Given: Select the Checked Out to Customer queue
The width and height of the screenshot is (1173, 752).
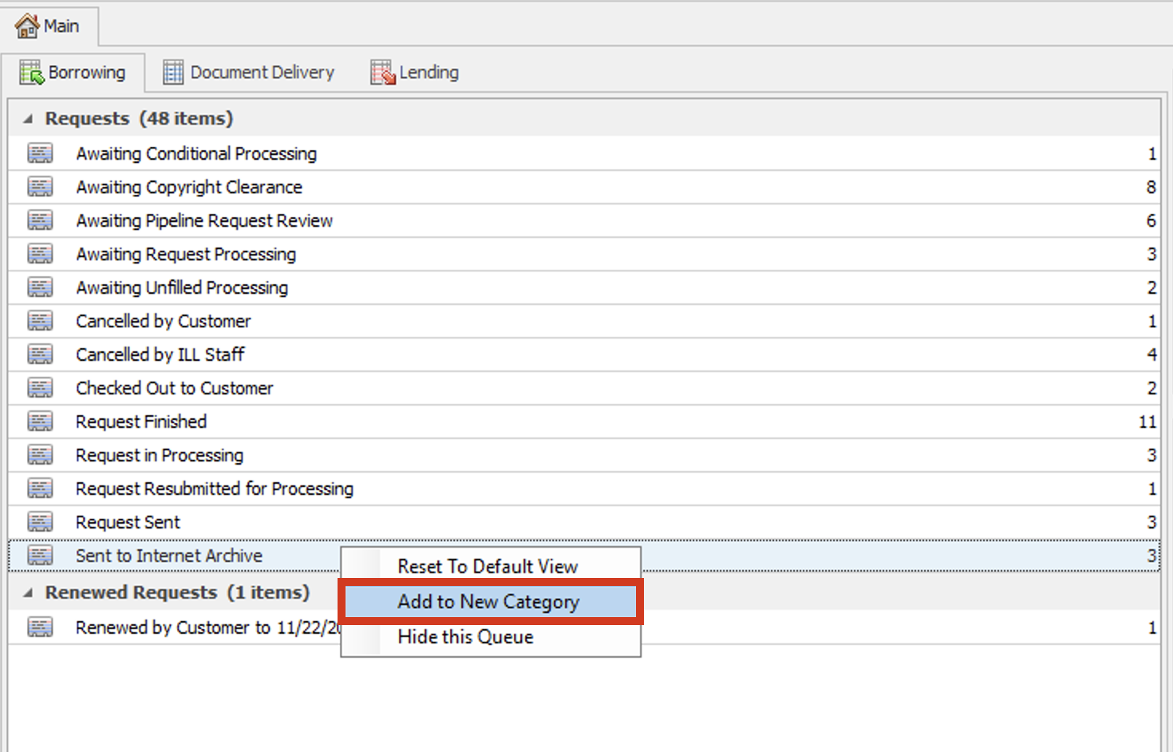Looking at the screenshot, I should tap(174, 387).
